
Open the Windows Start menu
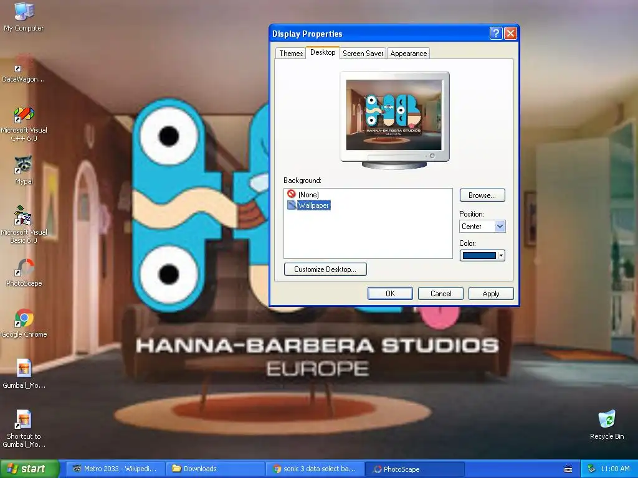click(30, 469)
